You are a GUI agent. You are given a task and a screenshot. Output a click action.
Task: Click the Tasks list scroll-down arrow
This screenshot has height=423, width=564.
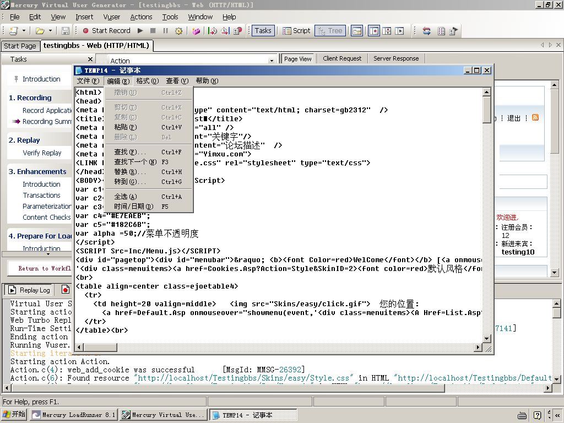coord(48,254)
